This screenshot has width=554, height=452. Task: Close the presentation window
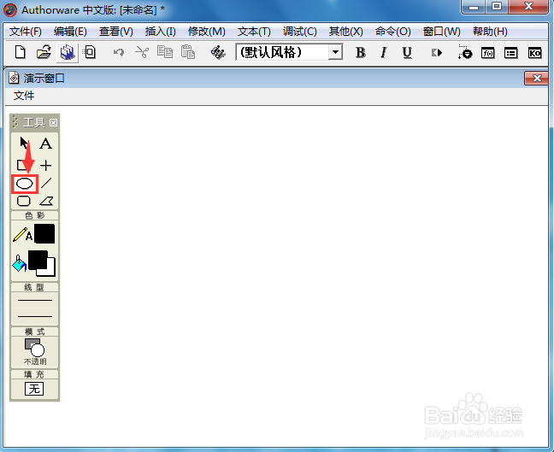[x=536, y=78]
